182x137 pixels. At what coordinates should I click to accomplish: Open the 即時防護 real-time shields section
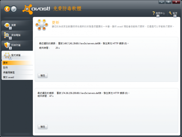pyautogui.click(x=17, y=45)
